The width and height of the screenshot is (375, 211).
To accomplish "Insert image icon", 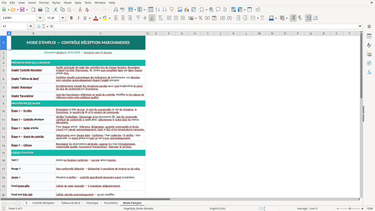I will [180, 10].
